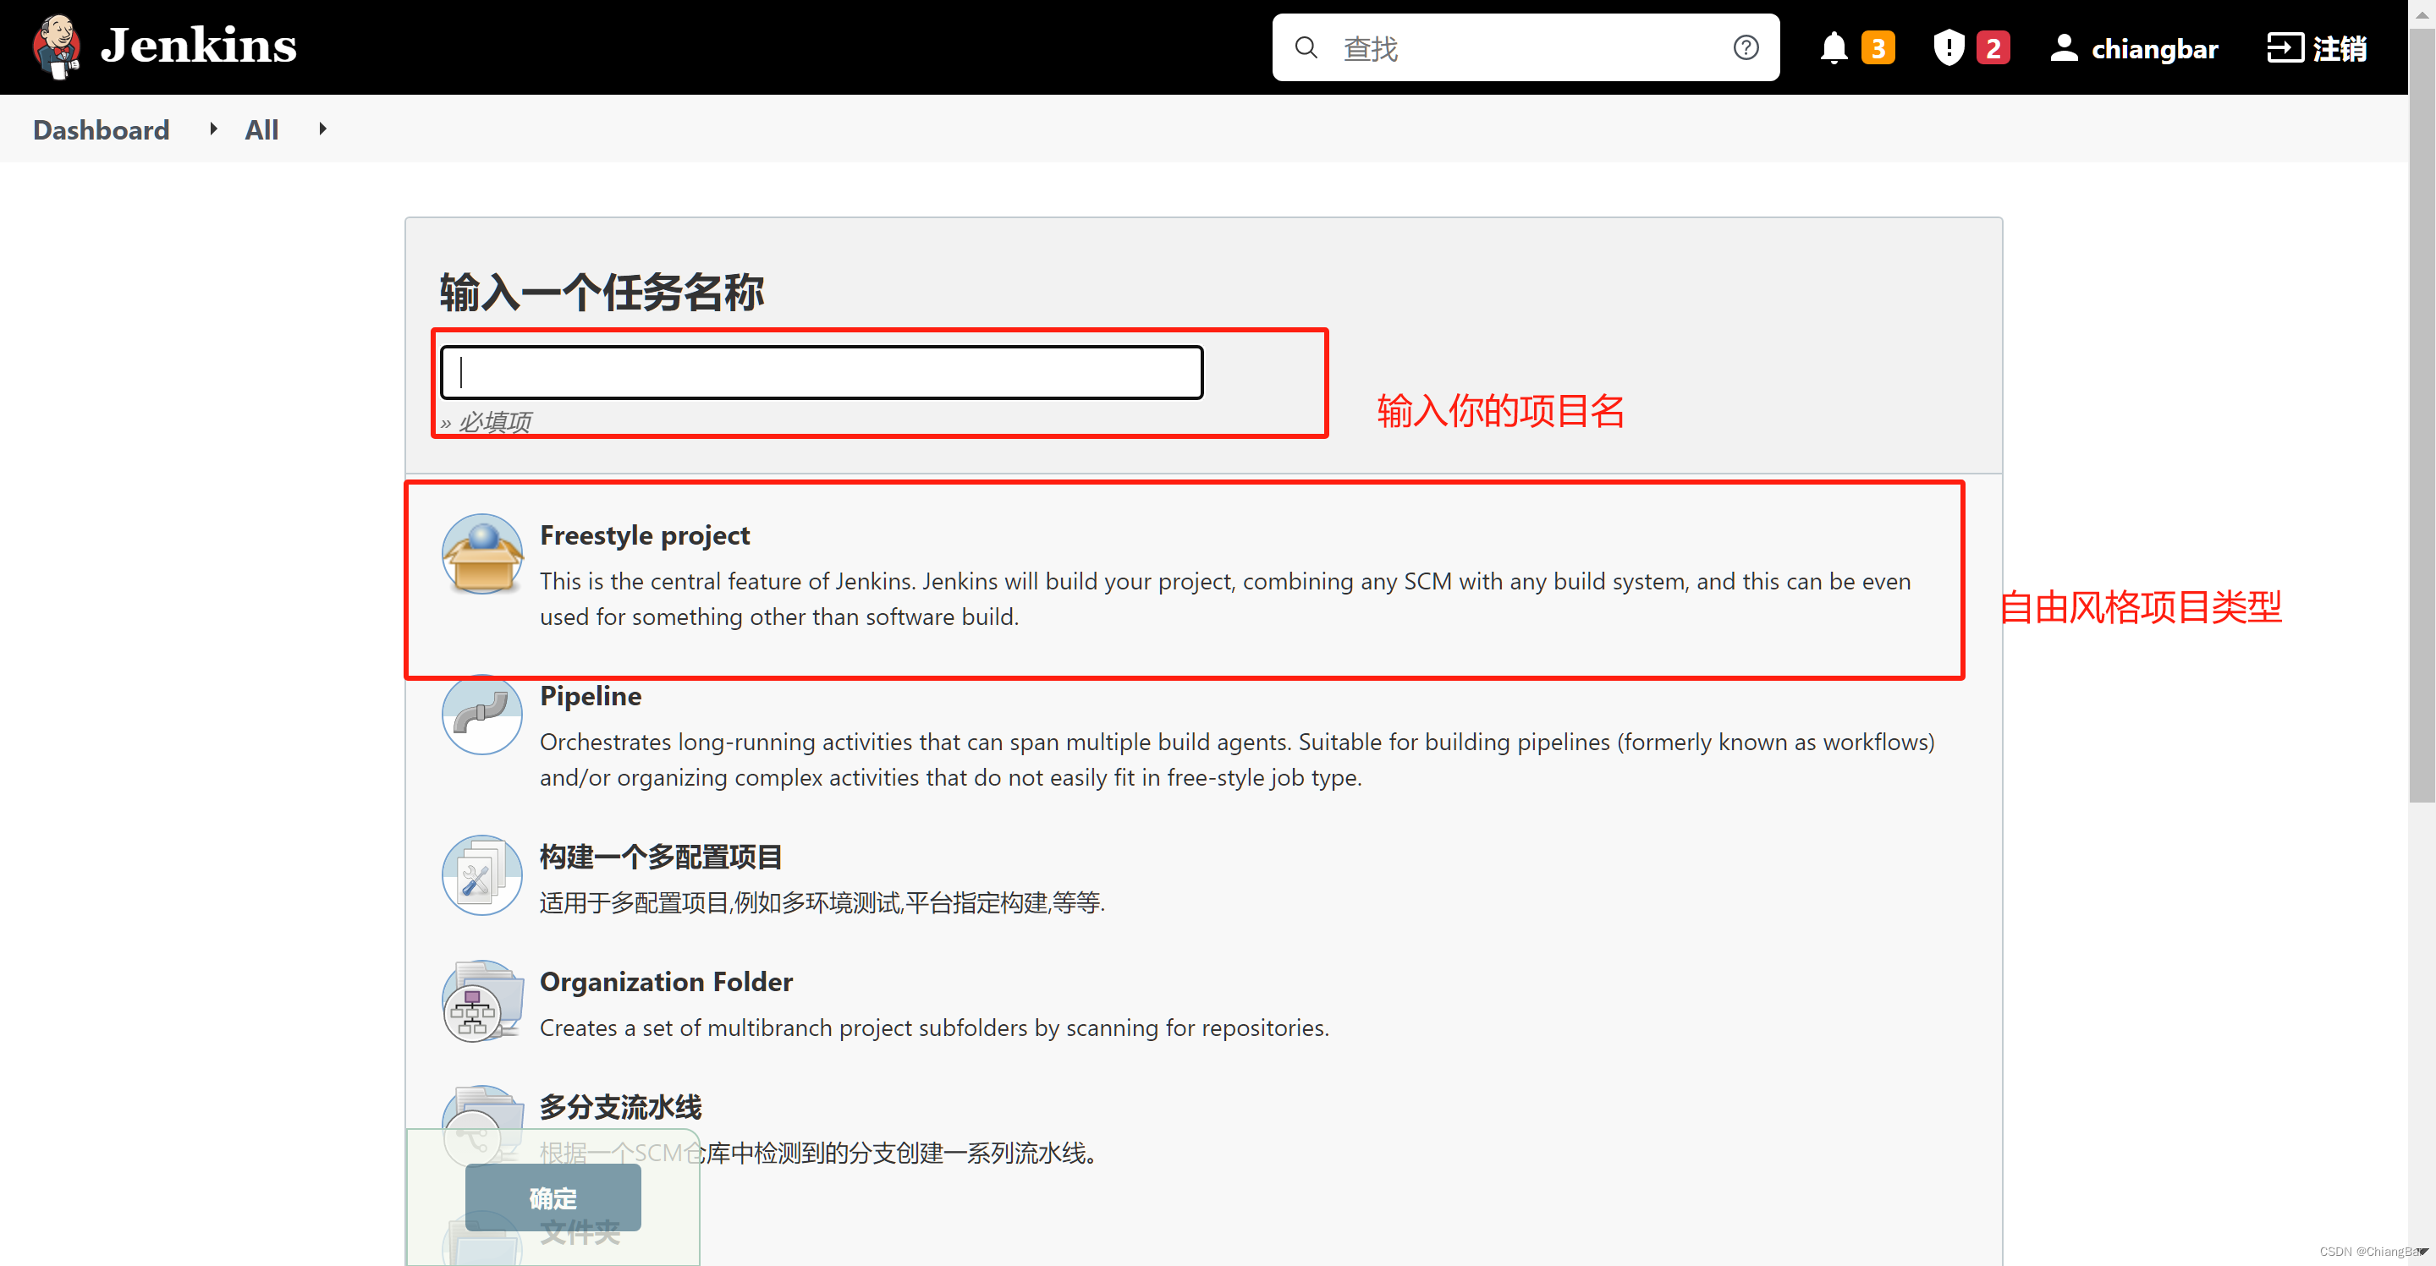The image size is (2436, 1266).
Task: Click the search magnifier icon
Action: [x=1306, y=47]
